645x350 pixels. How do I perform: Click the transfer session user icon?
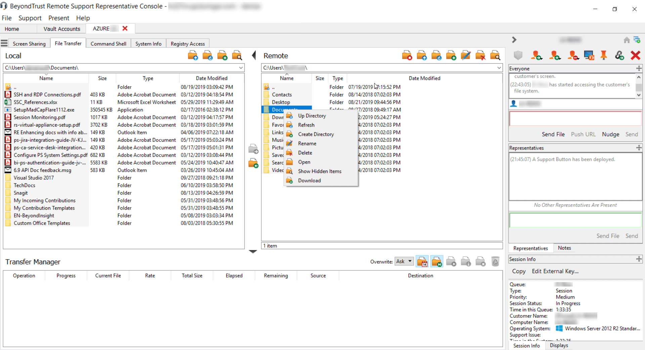point(536,55)
